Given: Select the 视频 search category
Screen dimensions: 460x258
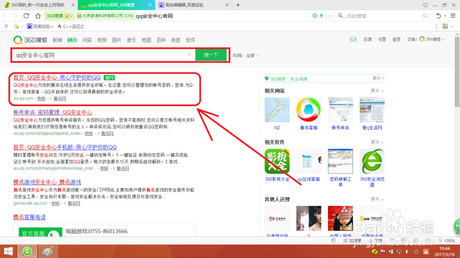Looking at the screenshot, I should 102,40.
